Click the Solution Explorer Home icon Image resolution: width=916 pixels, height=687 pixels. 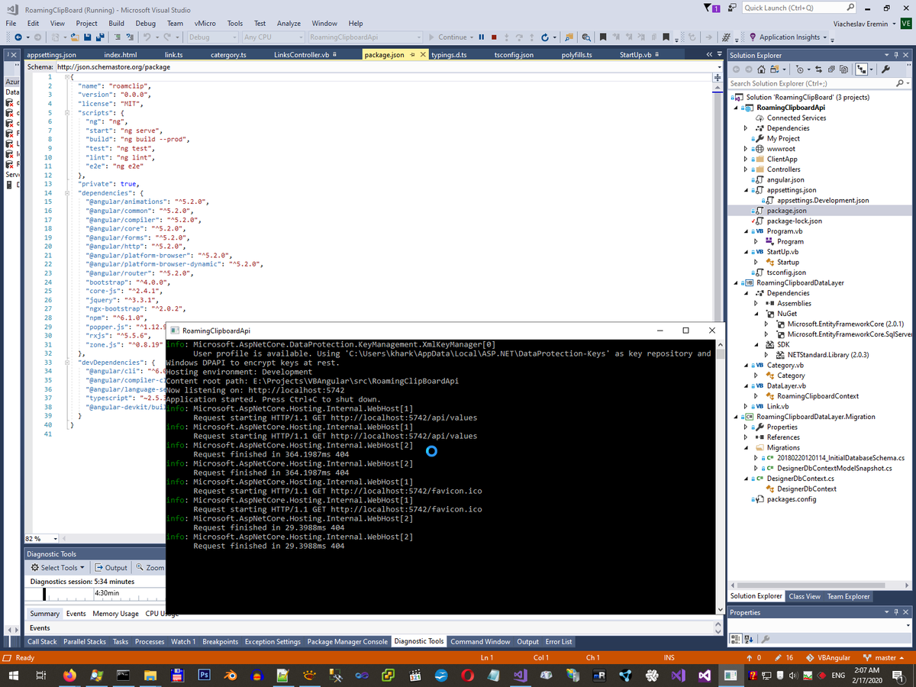coord(761,69)
